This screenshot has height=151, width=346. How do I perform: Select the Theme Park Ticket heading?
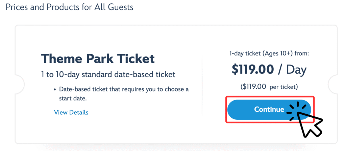point(98,59)
